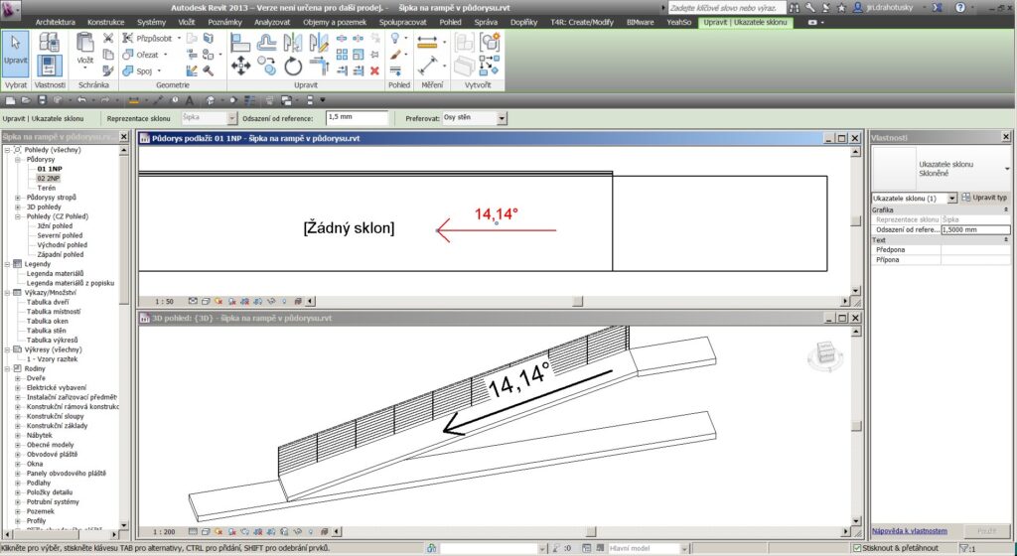This screenshot has height=556, width=1017.
Task: Click the Text 'A' quick access icon
Action: (x=190, y=100)
